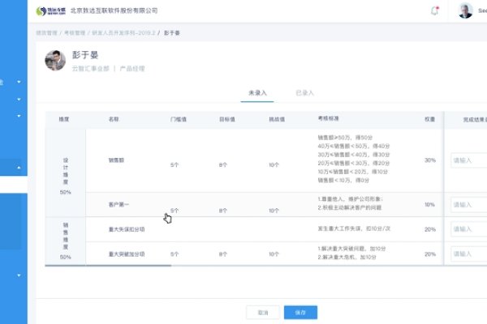Select the 重大突破加分项 name cell
This screenshot has width=487, height=324.
click(x=127, y=254)
